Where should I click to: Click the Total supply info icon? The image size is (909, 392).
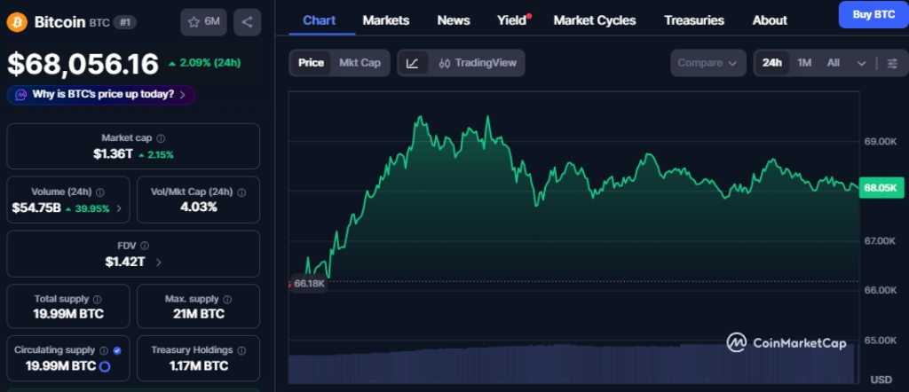click(x=98, y=300)
